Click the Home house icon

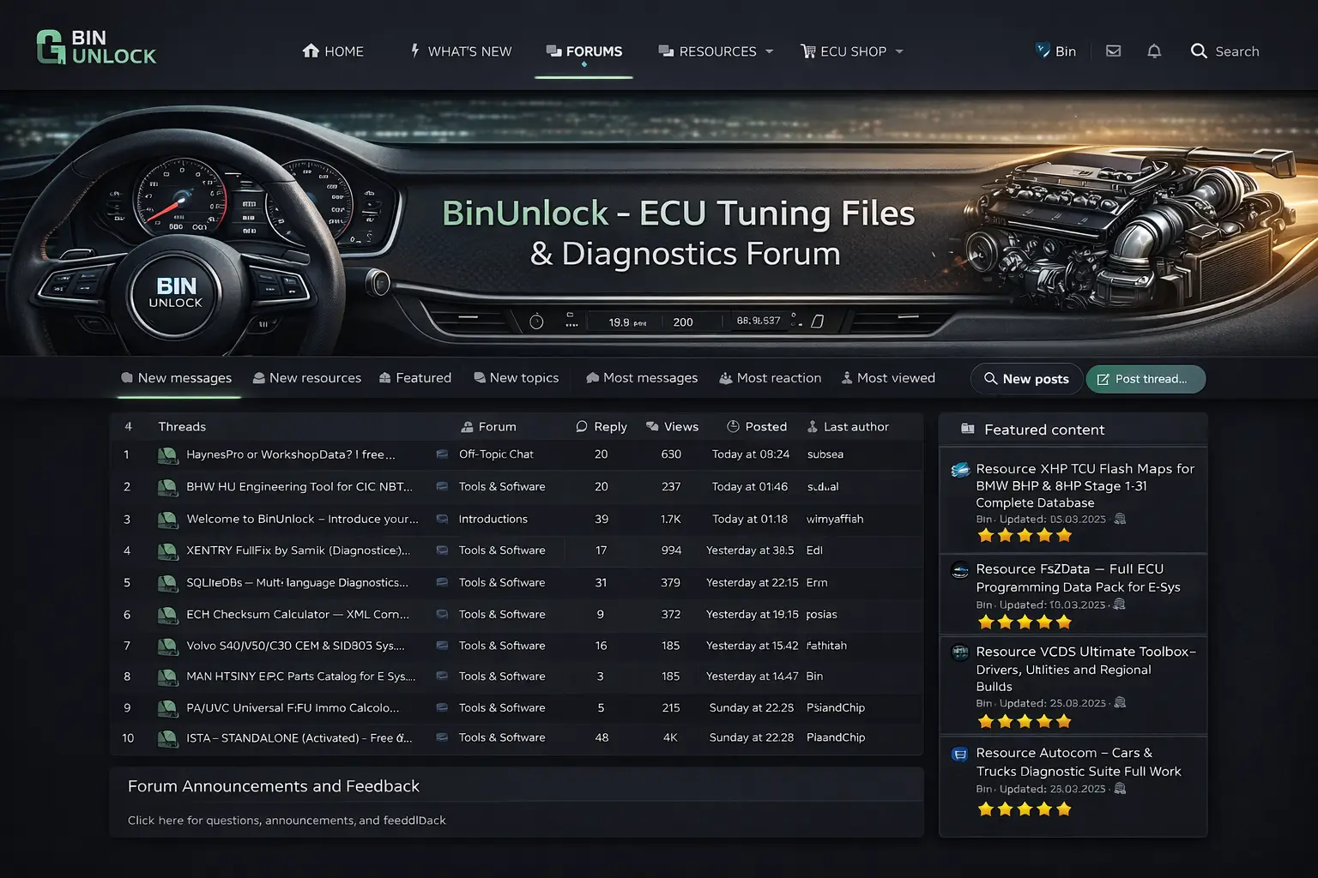click(x=311, y=51)
